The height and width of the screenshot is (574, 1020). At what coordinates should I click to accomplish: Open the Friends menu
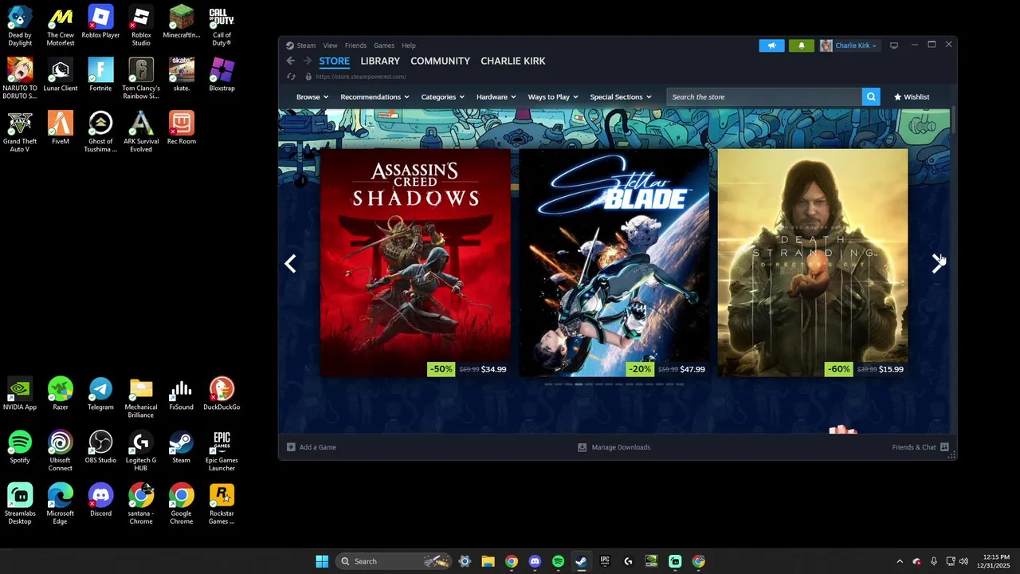point(355,45)
